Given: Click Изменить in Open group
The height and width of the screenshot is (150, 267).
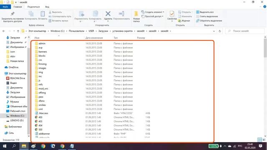Looking at the screenshot, I should coord(185,16).
